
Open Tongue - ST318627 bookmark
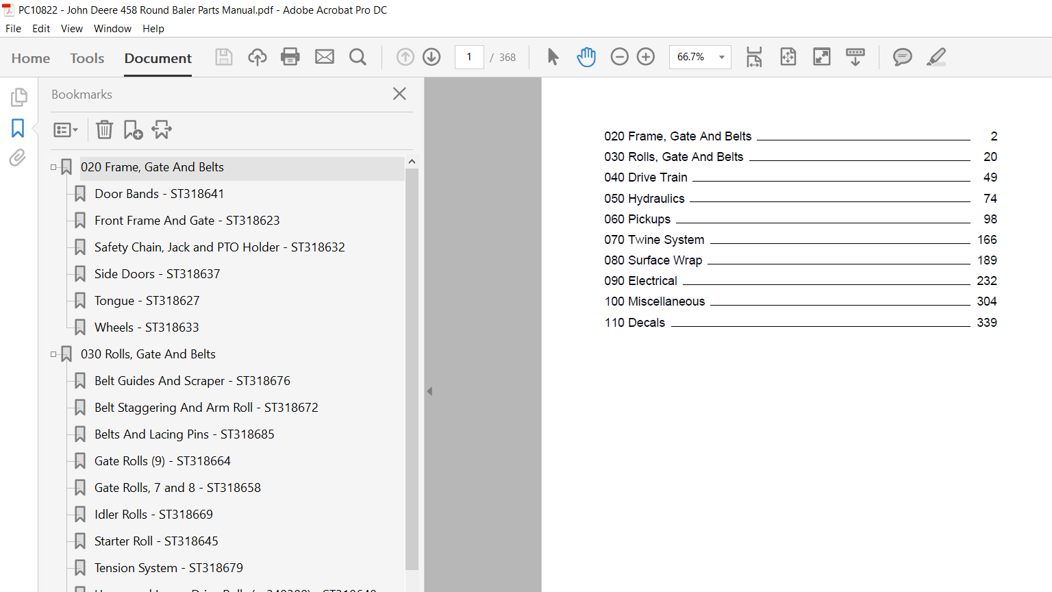(x=147, y=301)
